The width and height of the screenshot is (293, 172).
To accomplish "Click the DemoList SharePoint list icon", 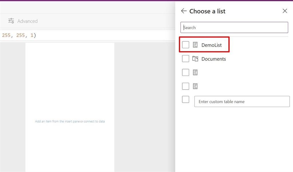I will click(x=195, y=44).
